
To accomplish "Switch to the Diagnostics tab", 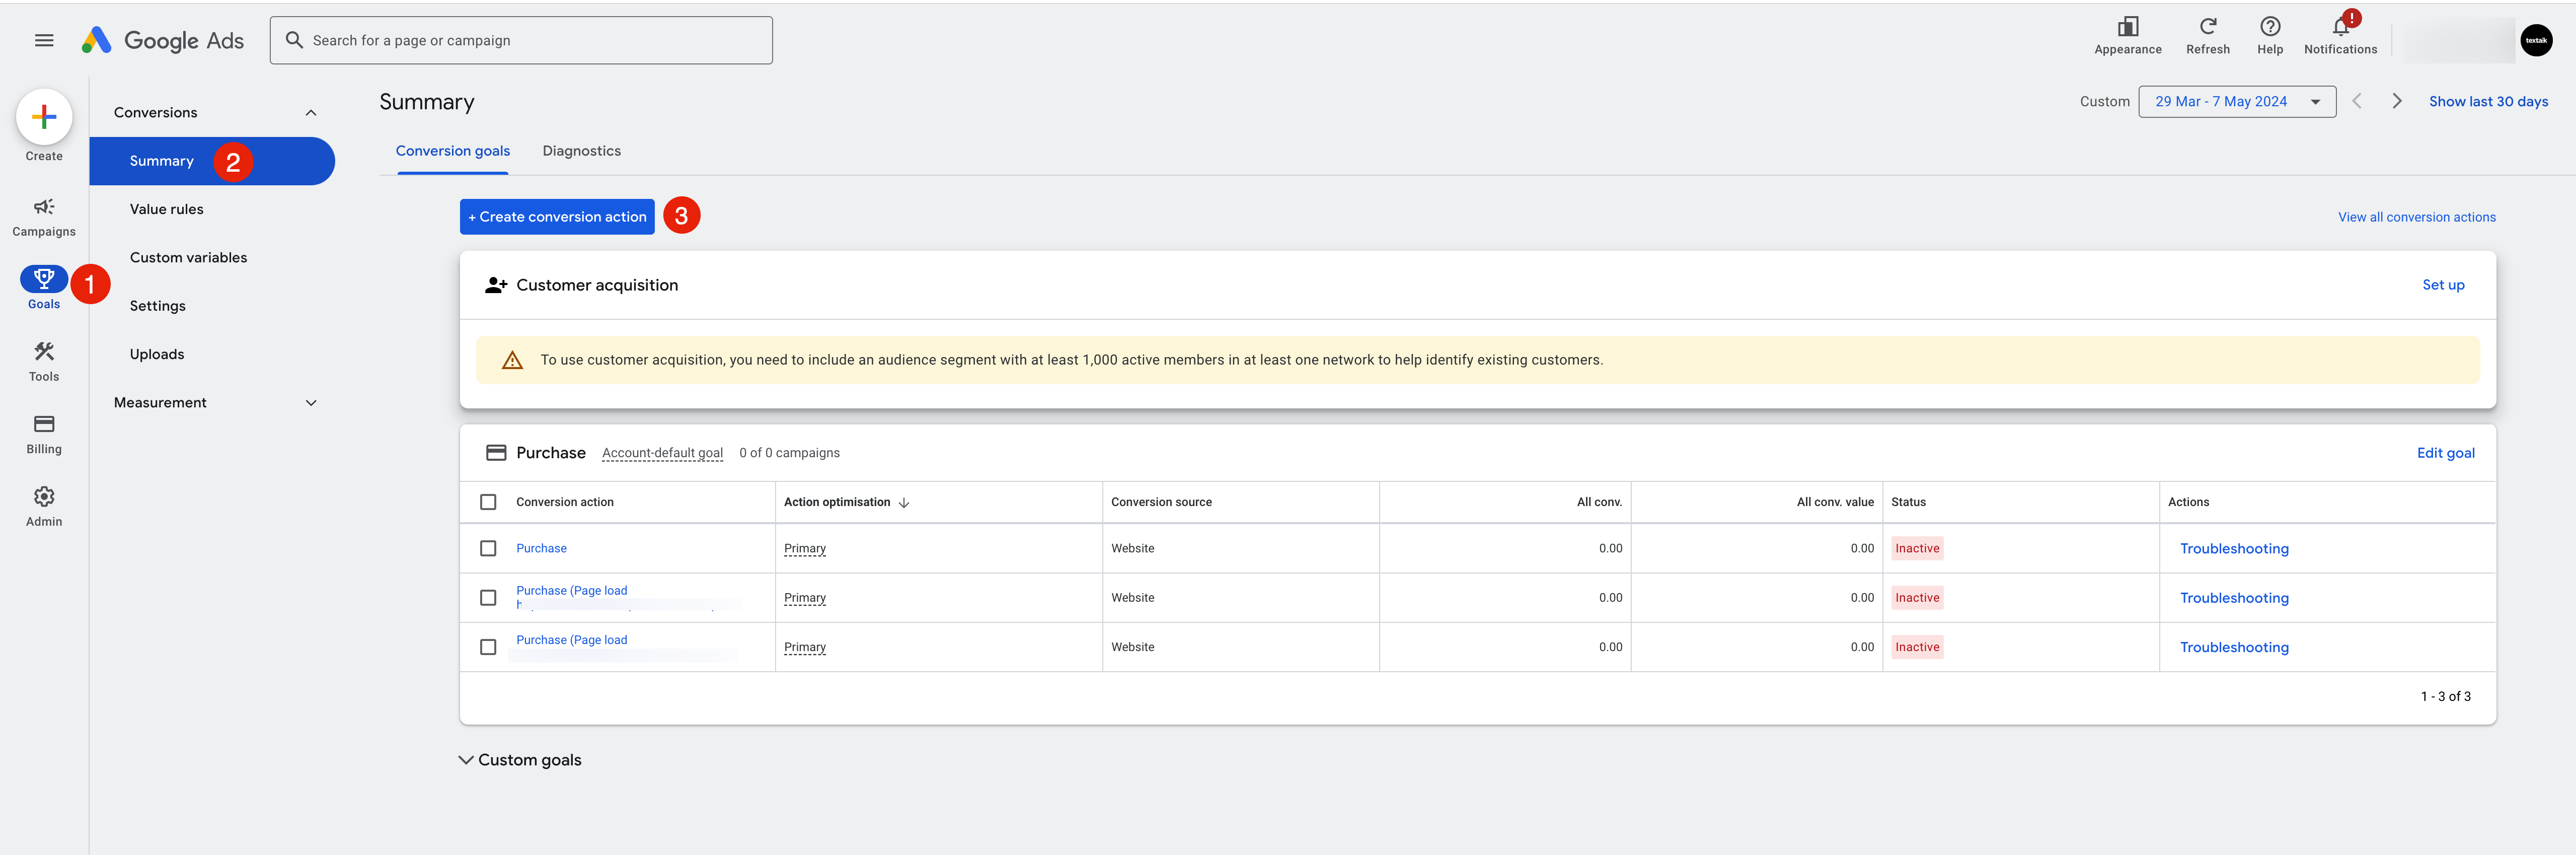I will 581,151.
